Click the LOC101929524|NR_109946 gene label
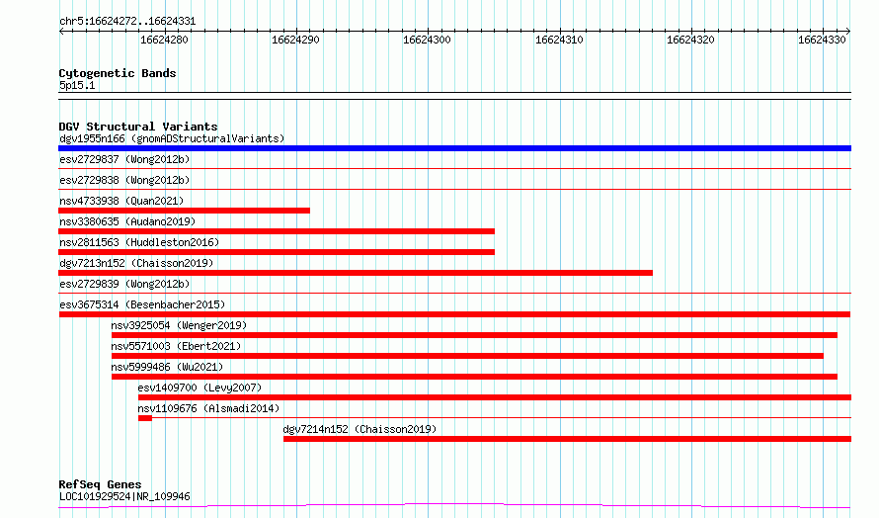Image resolution: width=879 pixels, height=518 pixels. coord(124,496)
